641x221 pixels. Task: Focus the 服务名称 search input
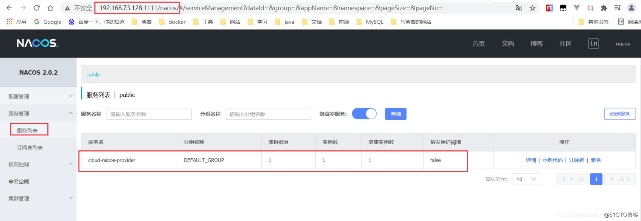(x=149, y=114)
